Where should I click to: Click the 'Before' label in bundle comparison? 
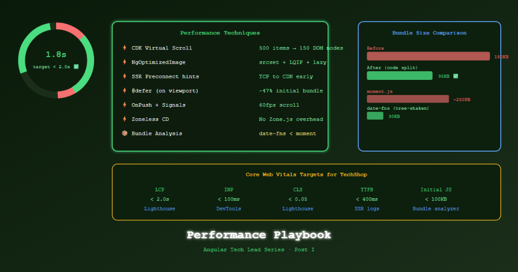click(375, 48)
